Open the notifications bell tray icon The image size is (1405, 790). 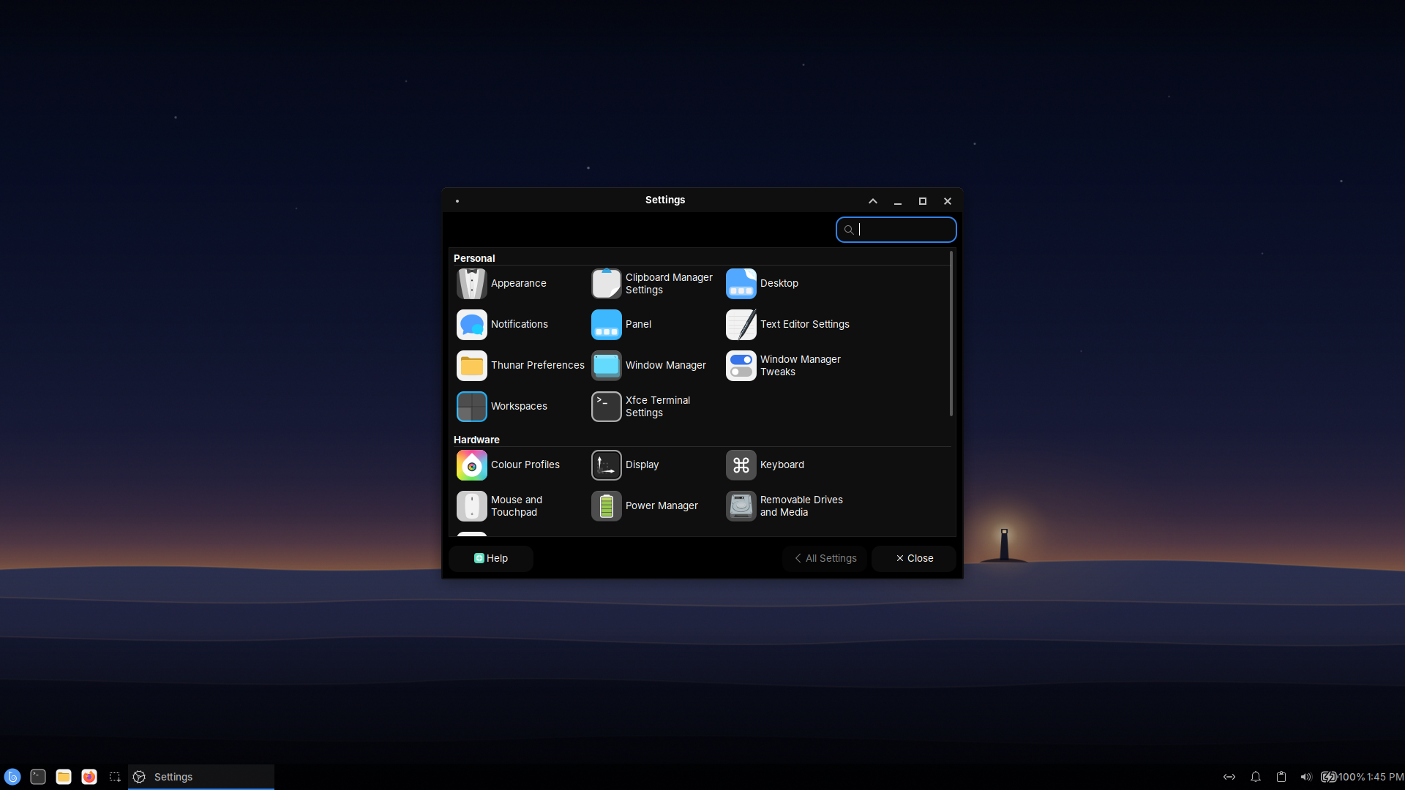tap(1256, 777)
